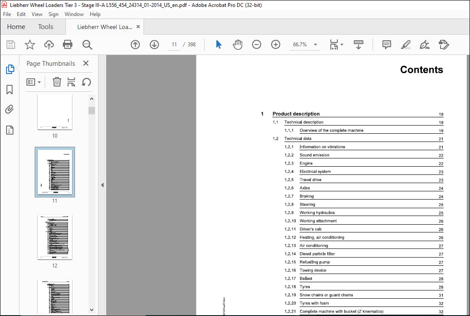The height and width of the screenshot is (316, 470).
Task: Click 'Snow chains or guard chains' entry
Action: point(326,295)
